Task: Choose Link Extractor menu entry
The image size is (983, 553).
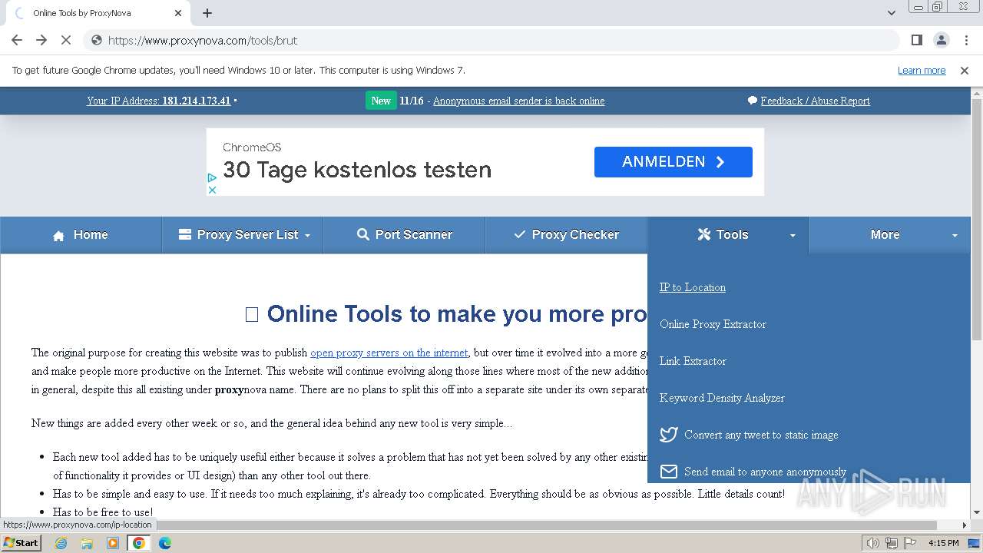Action: coord(693,361)
